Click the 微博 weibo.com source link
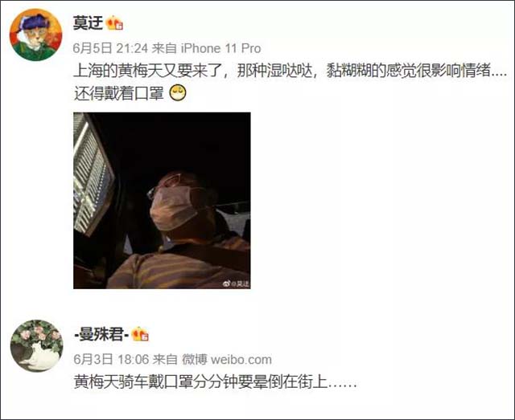This screenshot has height=420, width=515. tap(227, 360)
